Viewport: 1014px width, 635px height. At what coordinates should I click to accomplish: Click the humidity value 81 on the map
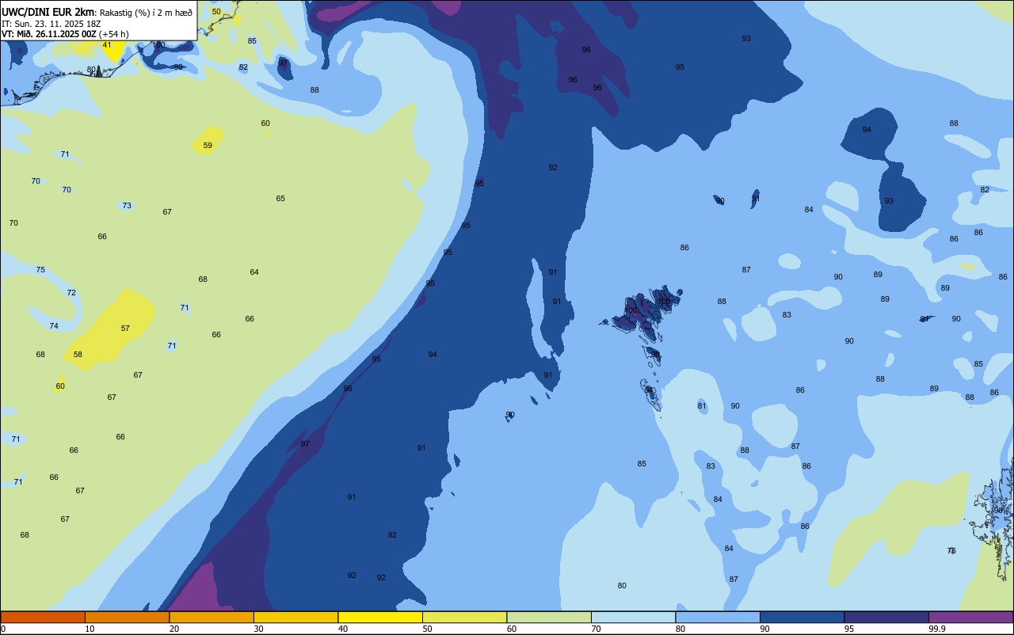click(x=702, y=406)
